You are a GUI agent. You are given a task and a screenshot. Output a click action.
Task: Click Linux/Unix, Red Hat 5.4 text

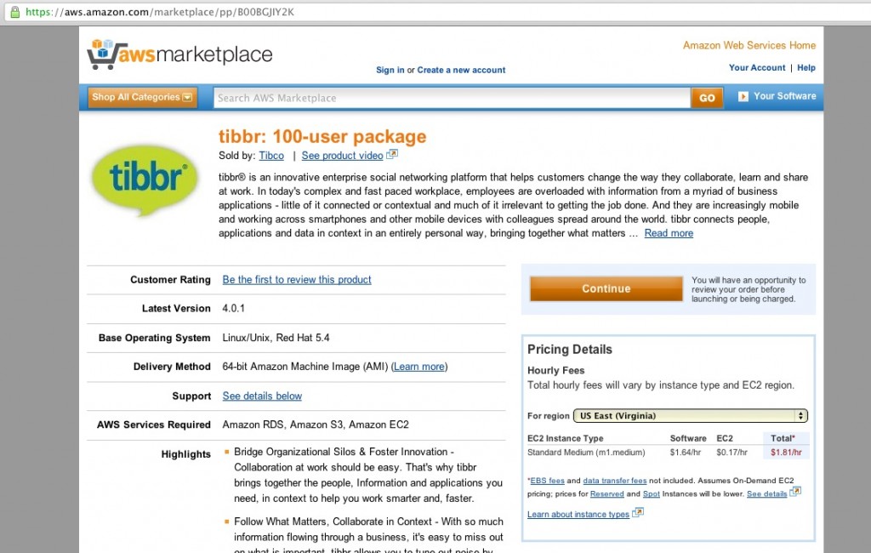coord(276,338)
